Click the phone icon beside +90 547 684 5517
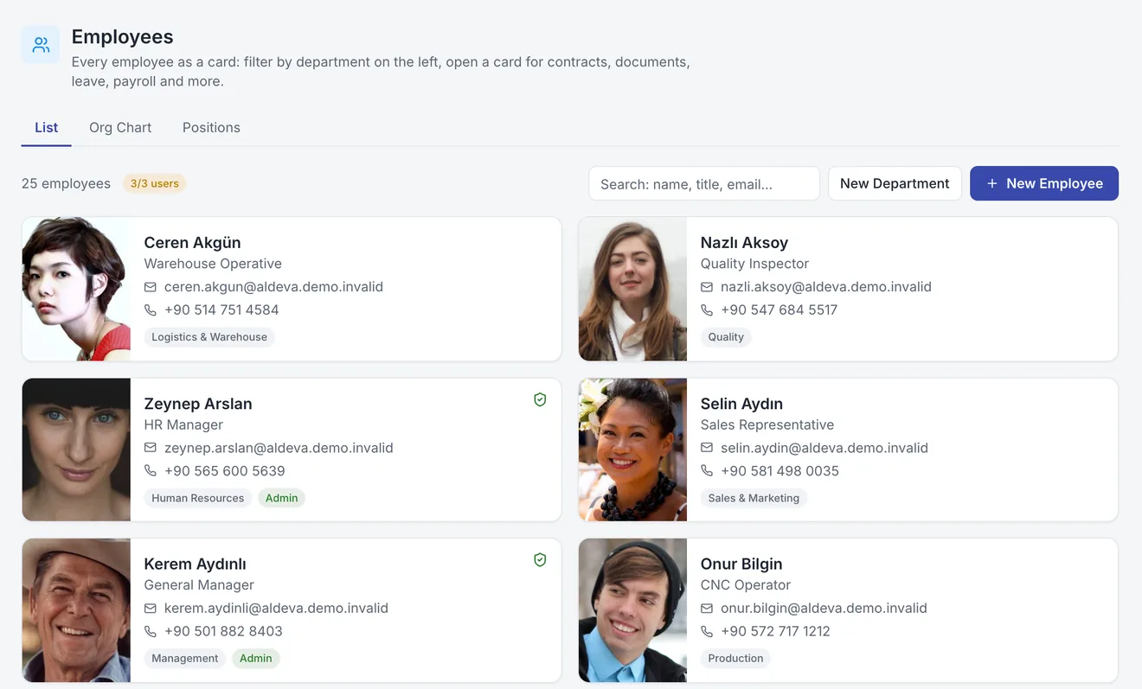This screenshot has height=689, width=1142. point(707,309)
